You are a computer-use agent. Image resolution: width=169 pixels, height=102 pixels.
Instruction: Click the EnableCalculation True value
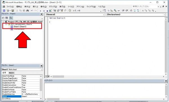[x=30, y=85]
